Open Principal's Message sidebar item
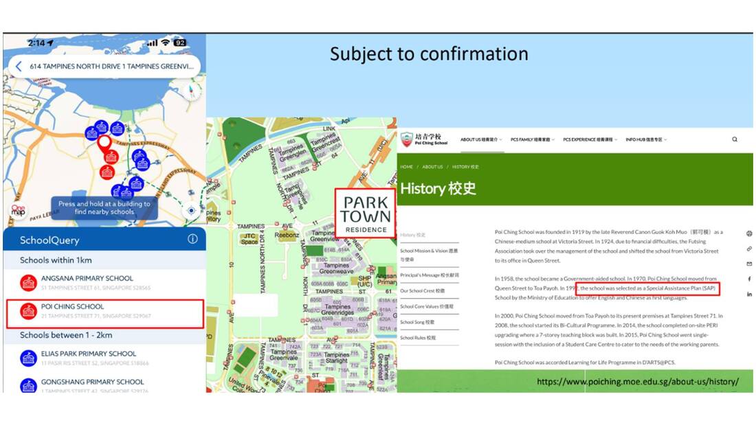This screenshot has height=425, width=756. click(x=429, y=275)
